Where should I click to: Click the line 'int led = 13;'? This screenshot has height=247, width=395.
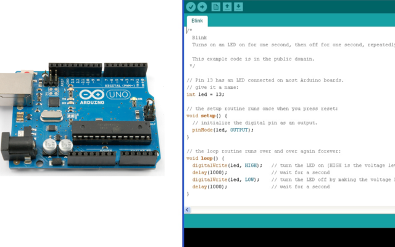205,94
